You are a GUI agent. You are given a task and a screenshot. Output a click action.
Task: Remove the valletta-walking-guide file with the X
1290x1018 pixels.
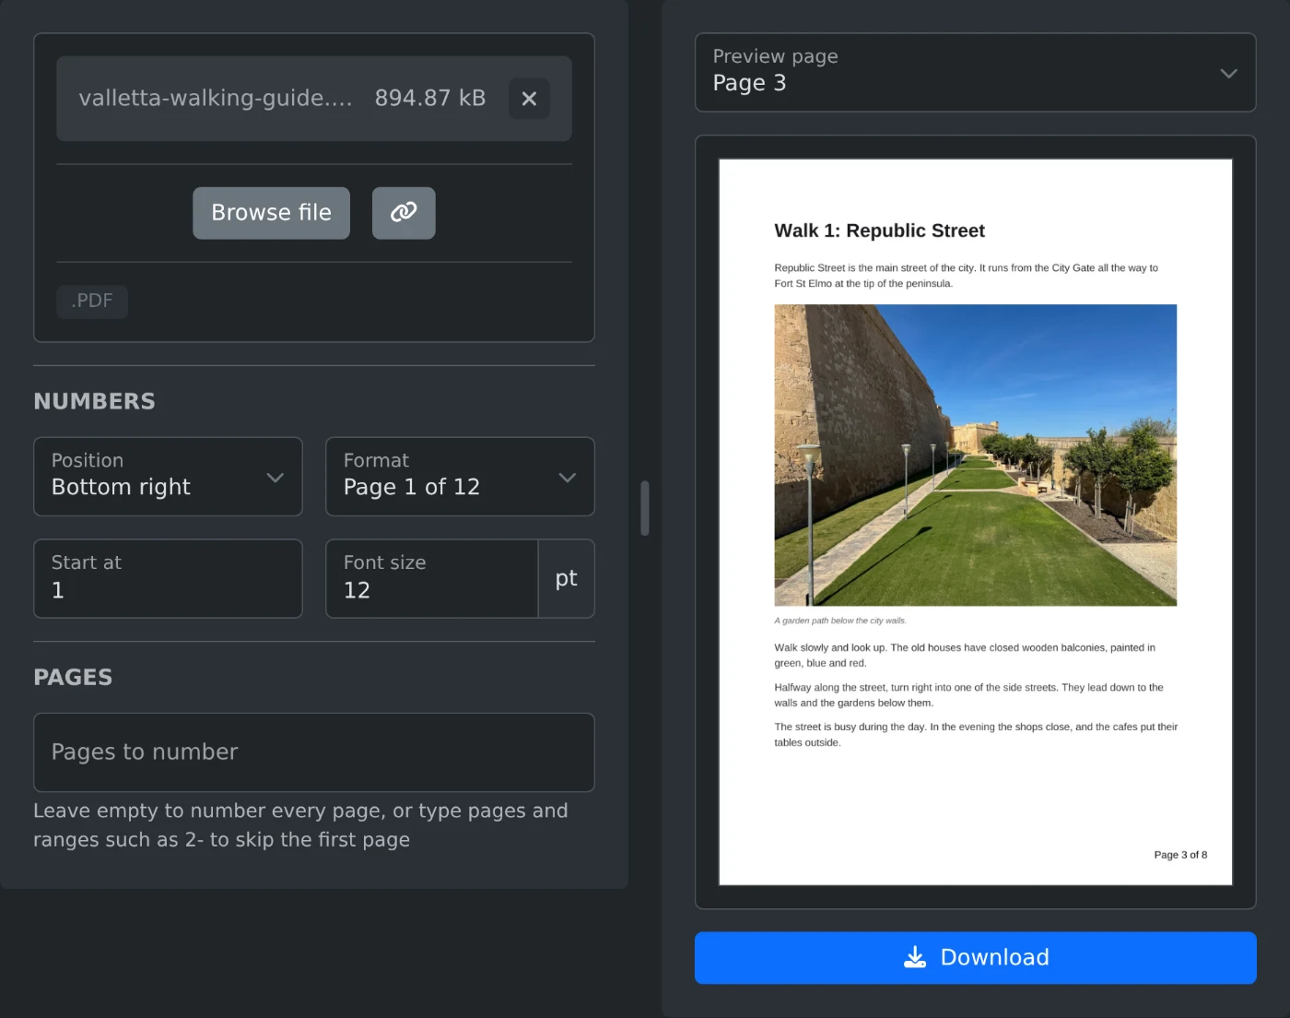pyautogui.click(x=529, y=99)
